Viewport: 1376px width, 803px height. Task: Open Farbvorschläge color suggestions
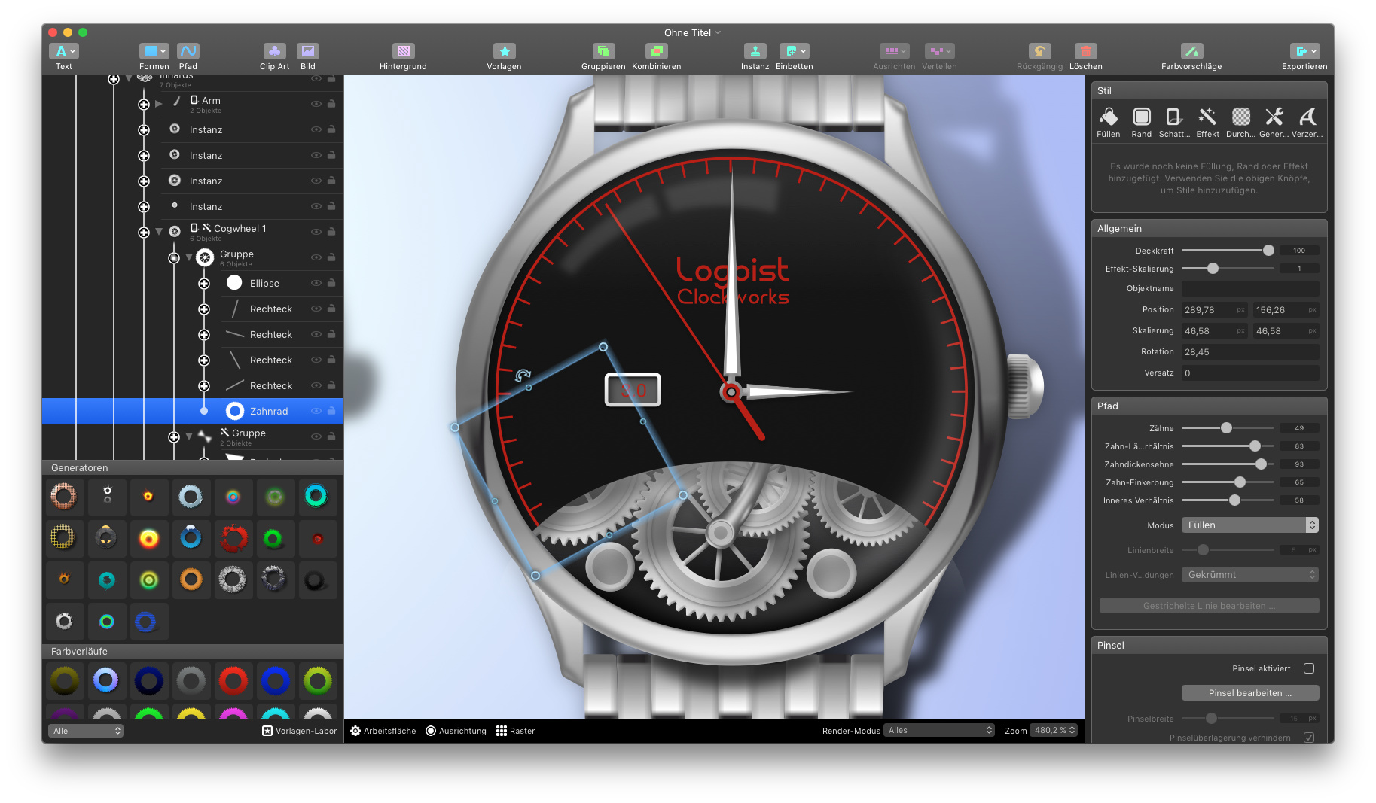1191,52
